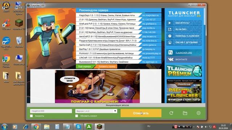Click the external link icon beside RU-M.ORG

(x=170, y=29)
